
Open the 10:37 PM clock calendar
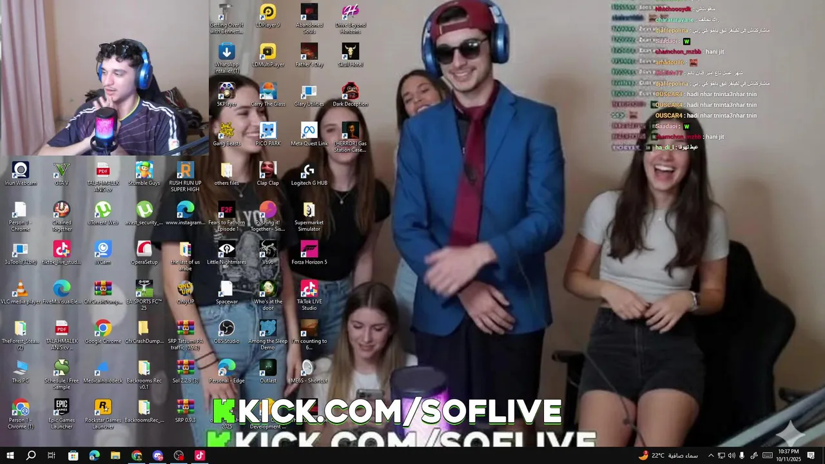[x=788, y=456]
